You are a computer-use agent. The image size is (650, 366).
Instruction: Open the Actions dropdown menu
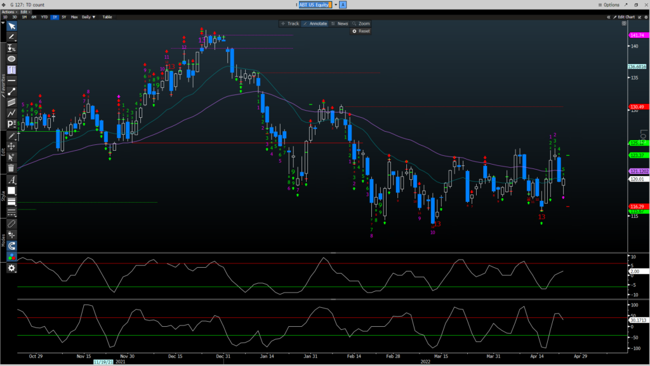point(9,12)
